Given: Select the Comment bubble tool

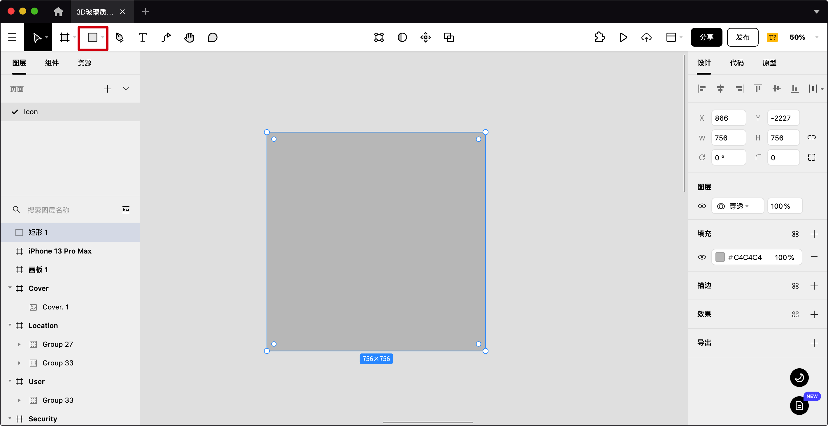Looking at the screenshot, I should [213, 38].
